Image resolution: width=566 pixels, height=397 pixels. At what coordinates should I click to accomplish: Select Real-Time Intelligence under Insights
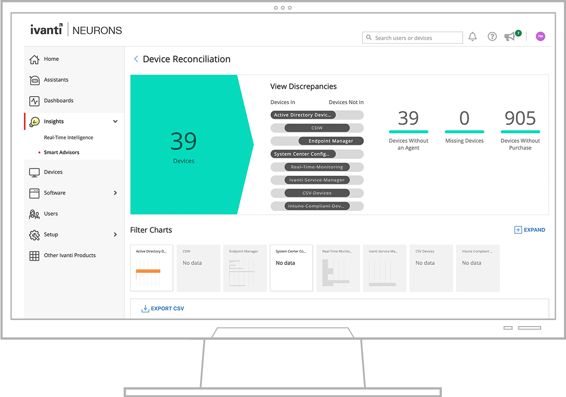coord(69,137)
